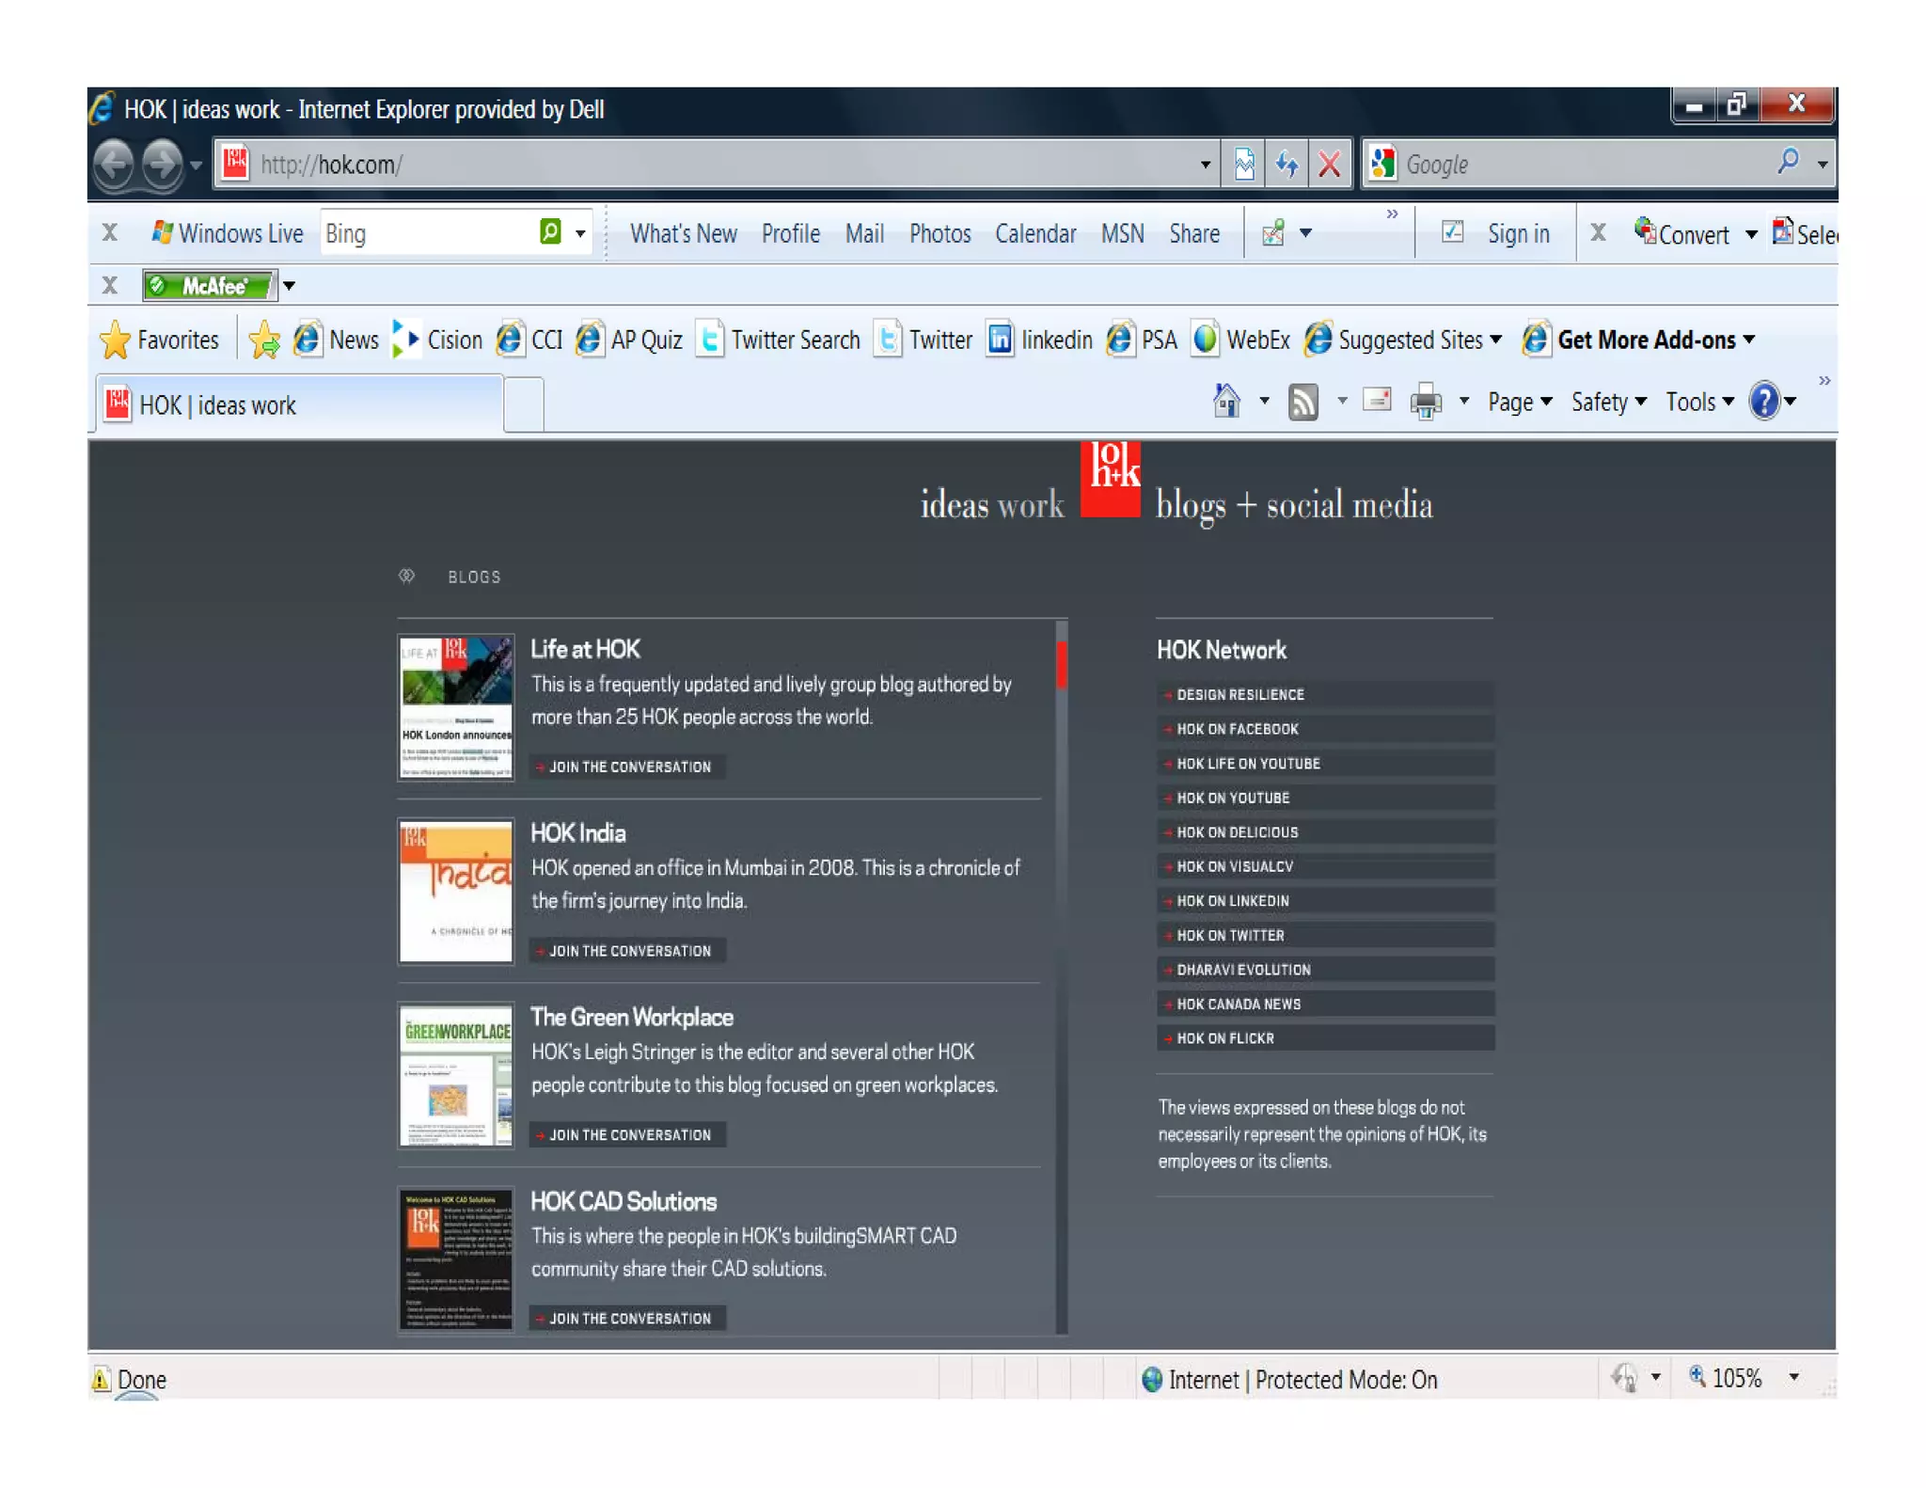Screen dimensions: 1926x1488
Task: Click Join the Conversation under Life at HOK
Action: click(x=627, y=767)
